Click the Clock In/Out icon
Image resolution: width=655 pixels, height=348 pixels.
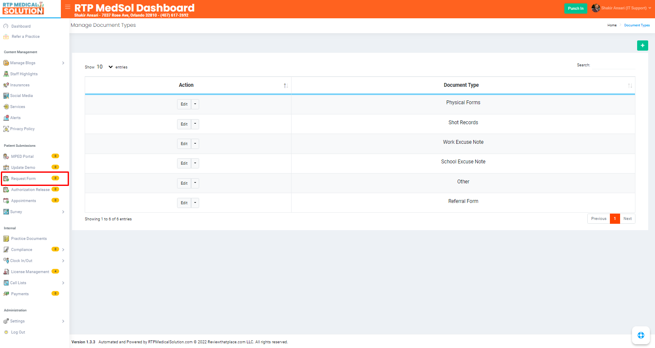(x=6, y=261)
